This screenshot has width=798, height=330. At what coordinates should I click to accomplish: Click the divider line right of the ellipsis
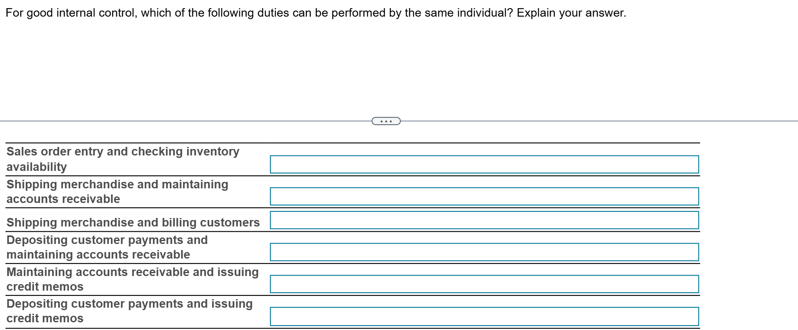click(590, 121)
